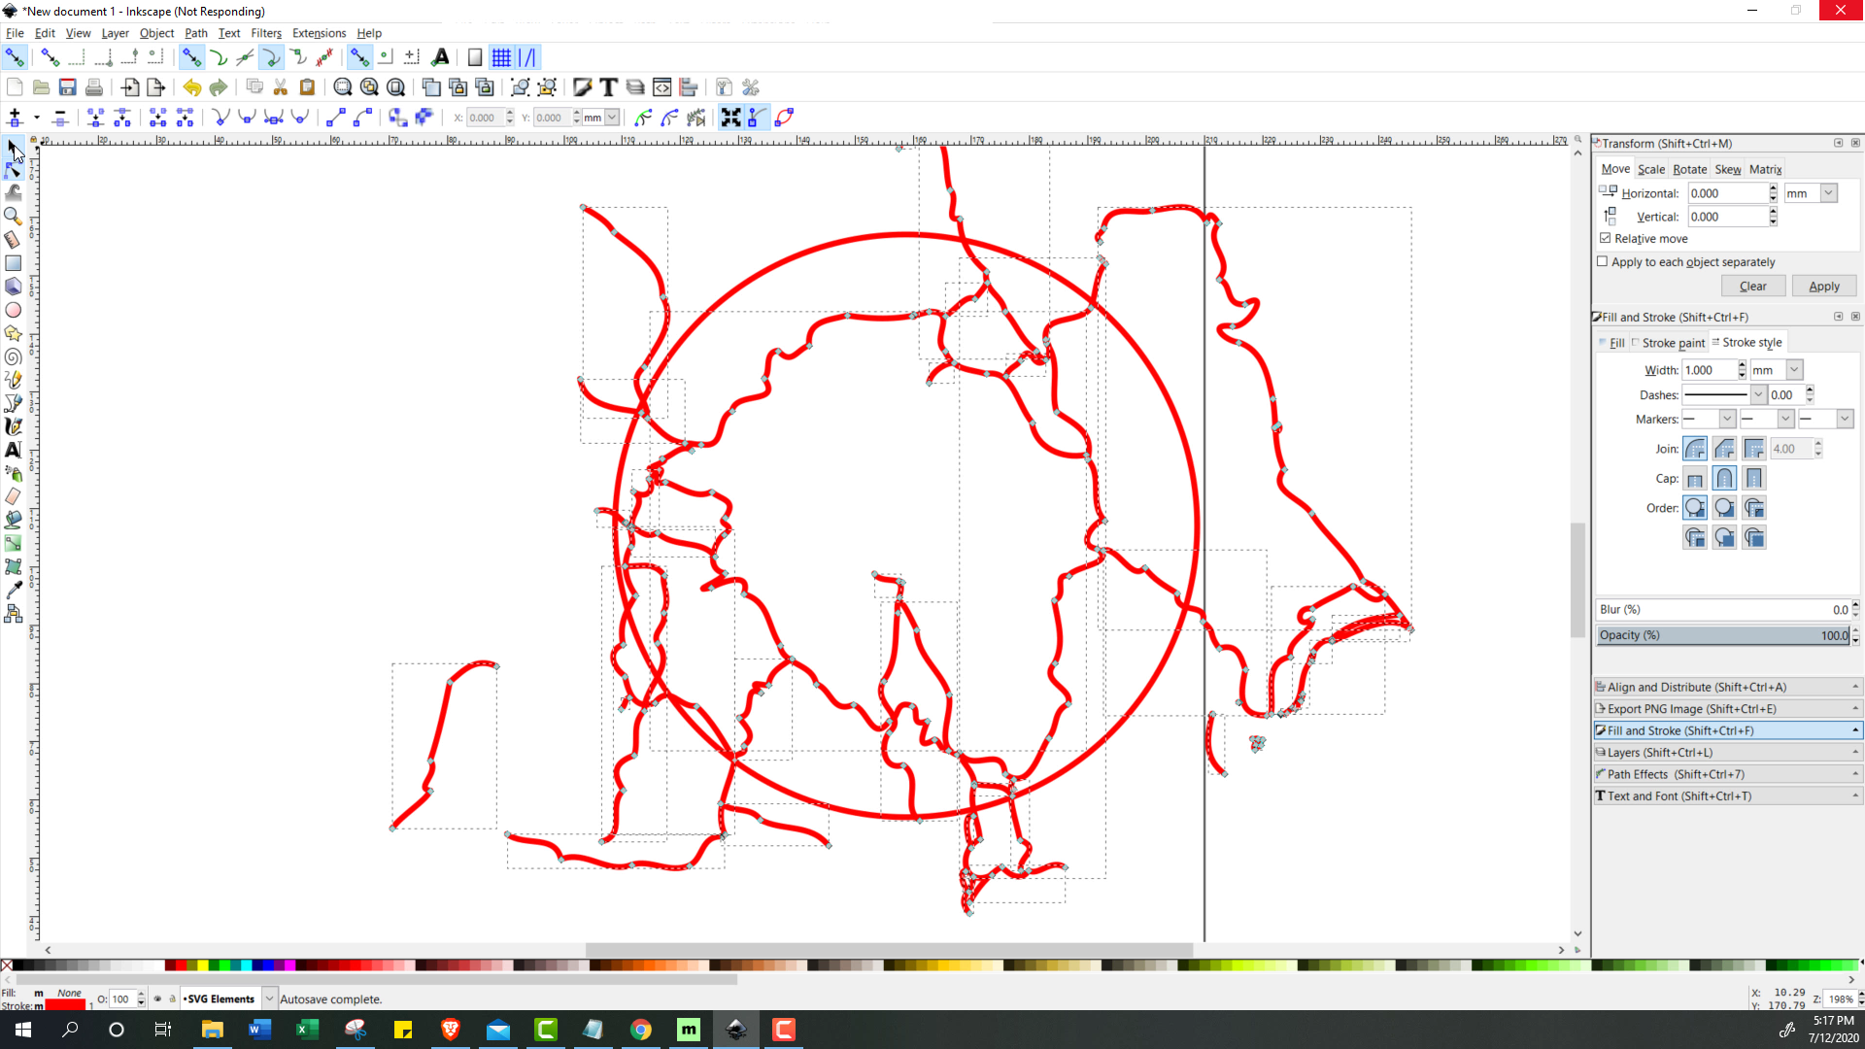Open the Extensions menu

[x=319, y=32]
